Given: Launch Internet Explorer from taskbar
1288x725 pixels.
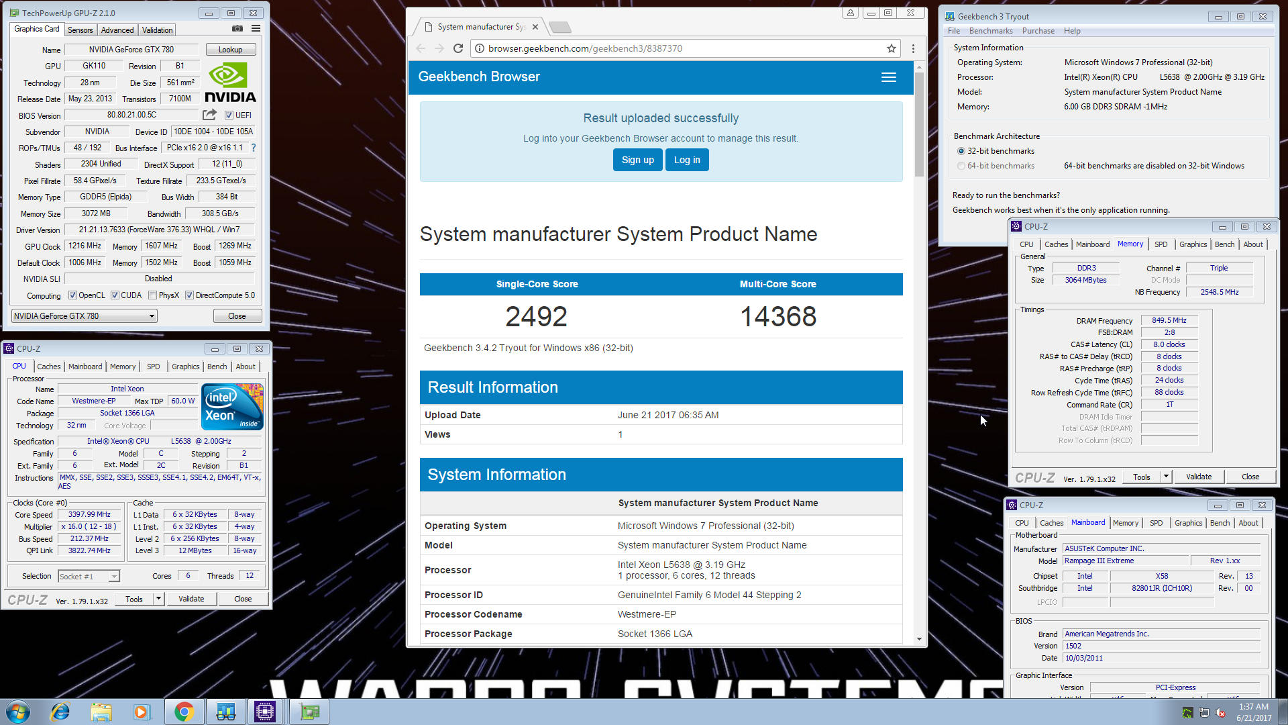Looking at the screenshot, I should point(60,712).
